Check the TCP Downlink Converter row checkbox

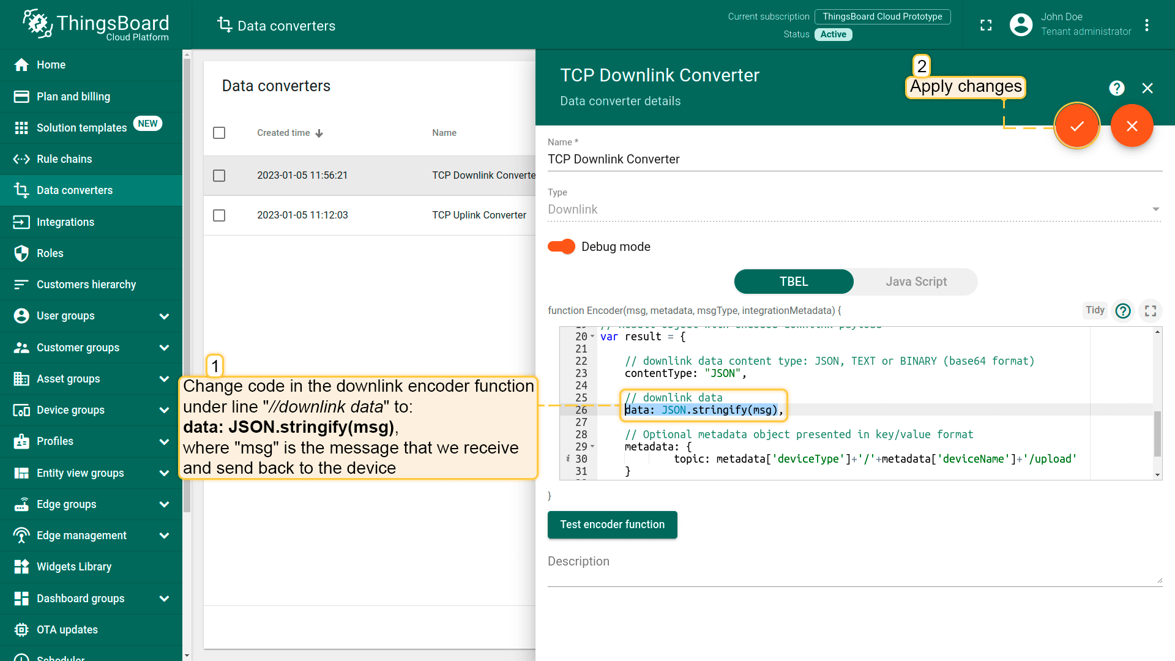coord(219,176)
